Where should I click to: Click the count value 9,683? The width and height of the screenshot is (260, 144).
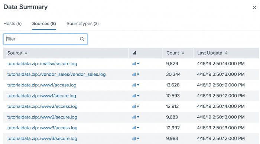click(172, 117)
